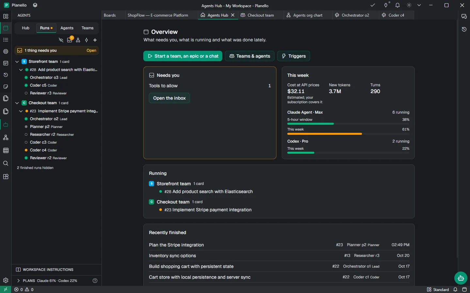Viewport: 470px width, 293px height.
Task: Click the Open the inbox button
Action: pos(169,98)
